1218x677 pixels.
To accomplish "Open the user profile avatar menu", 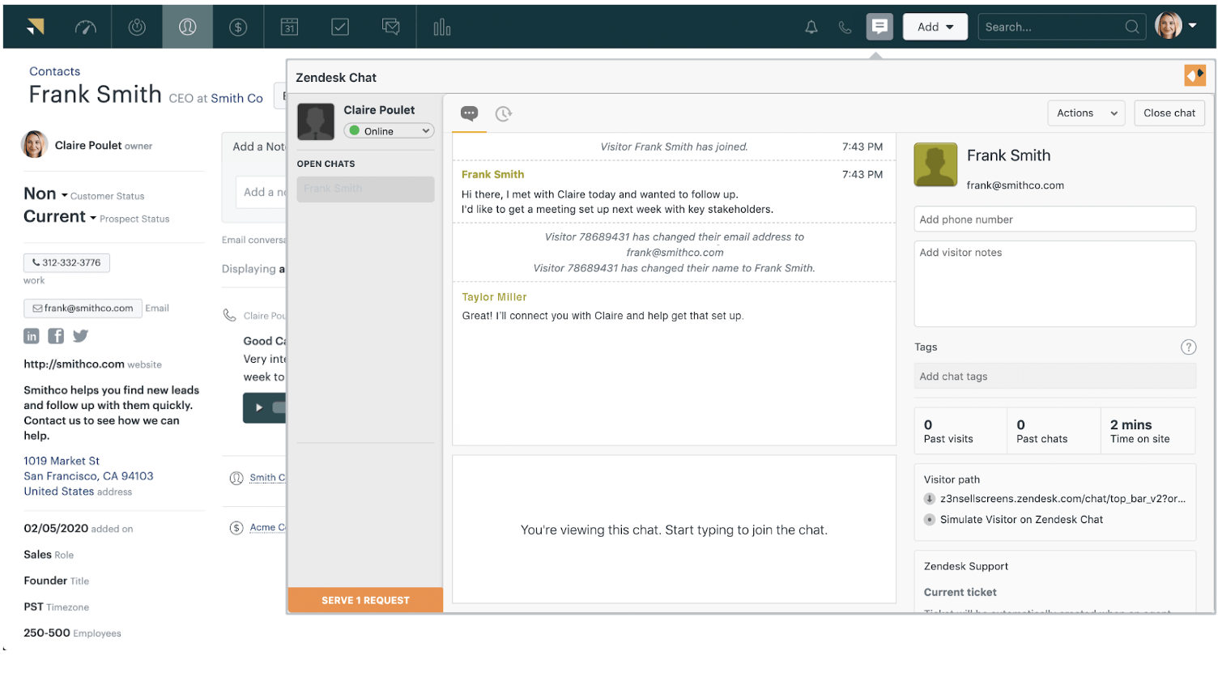I will click(1175, 26).
